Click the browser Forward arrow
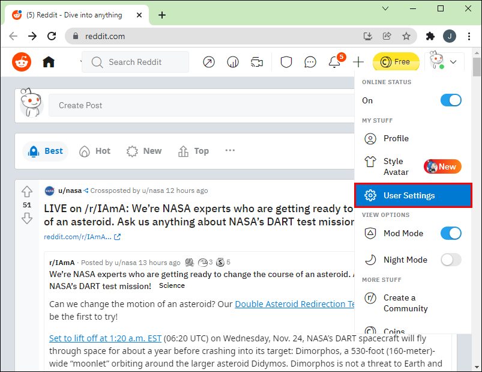Screen dimensions: 482x372 click(32, 36)
